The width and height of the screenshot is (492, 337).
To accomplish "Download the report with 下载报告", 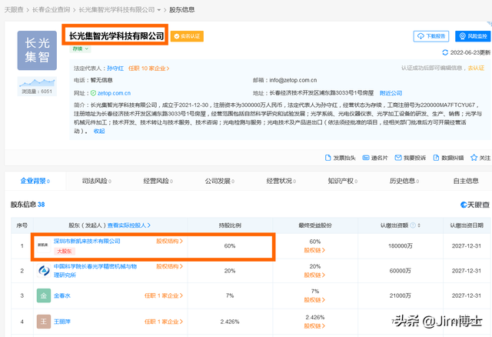I will 431,36.
